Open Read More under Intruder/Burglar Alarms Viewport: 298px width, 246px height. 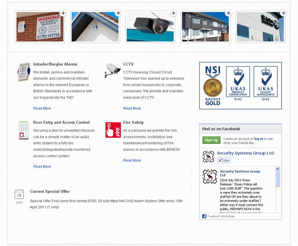pos(42,109)
